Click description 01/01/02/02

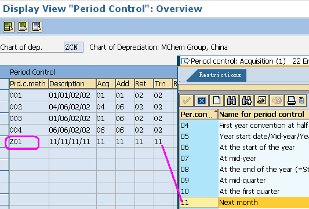[72, 96]
